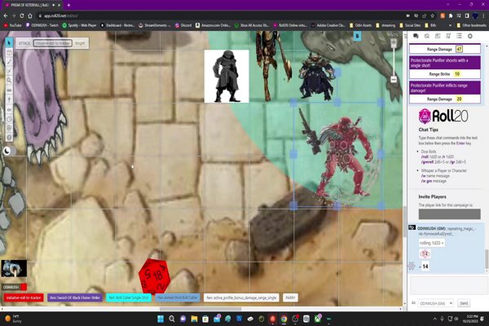
Task: Open the Odin Assets bookmark folder
Action: [x=361, y=25]
